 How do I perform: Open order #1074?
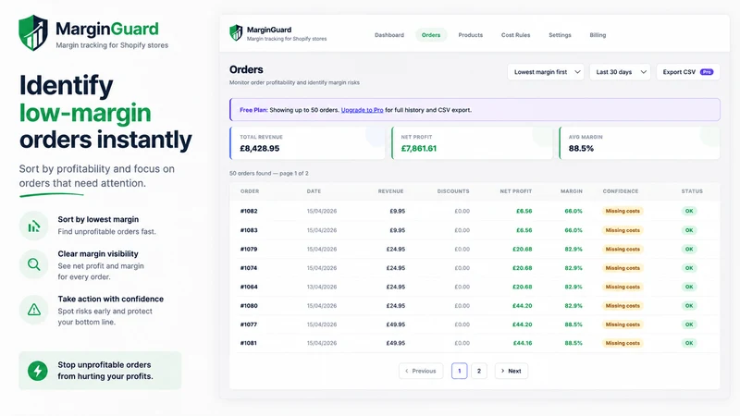tap(249, 268)
